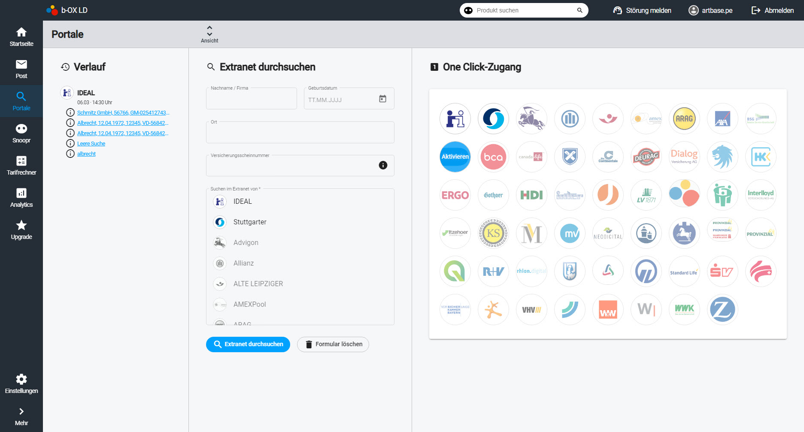Select Stuttgarter in the extranet list
Viewport: 804px width, 432px height.
pos(250,222)
